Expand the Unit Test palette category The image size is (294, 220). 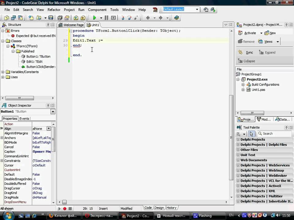coord(238,155)
